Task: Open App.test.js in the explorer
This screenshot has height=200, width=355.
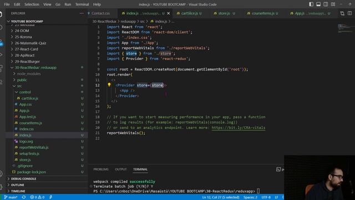Action: click(x=27, y=117)
